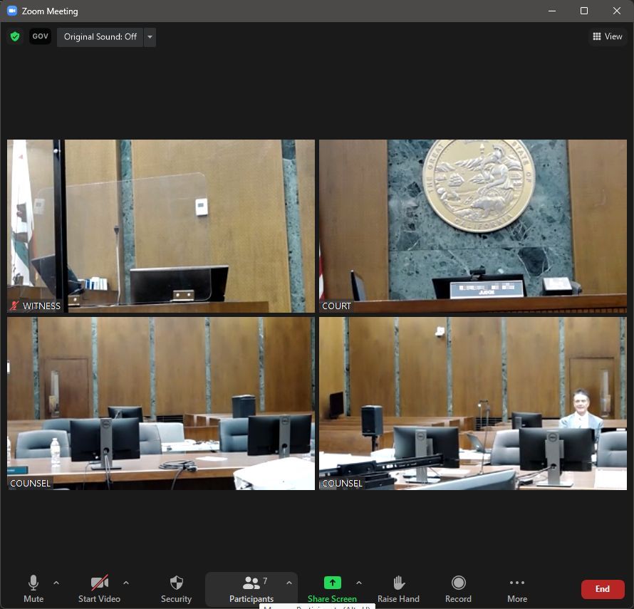Open the Original Sound dropdown arrow
Image resolution: width=634 pixels, height=609 pixels.
click(150, 36)
